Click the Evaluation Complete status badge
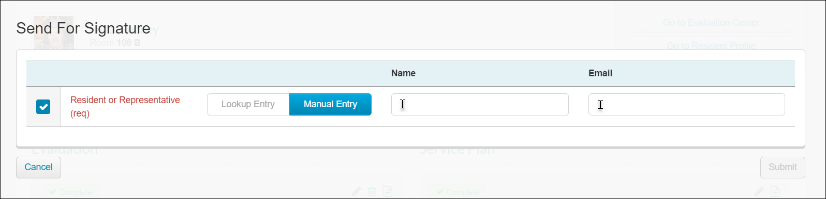The image size is (826, 199). coord(69,192)
